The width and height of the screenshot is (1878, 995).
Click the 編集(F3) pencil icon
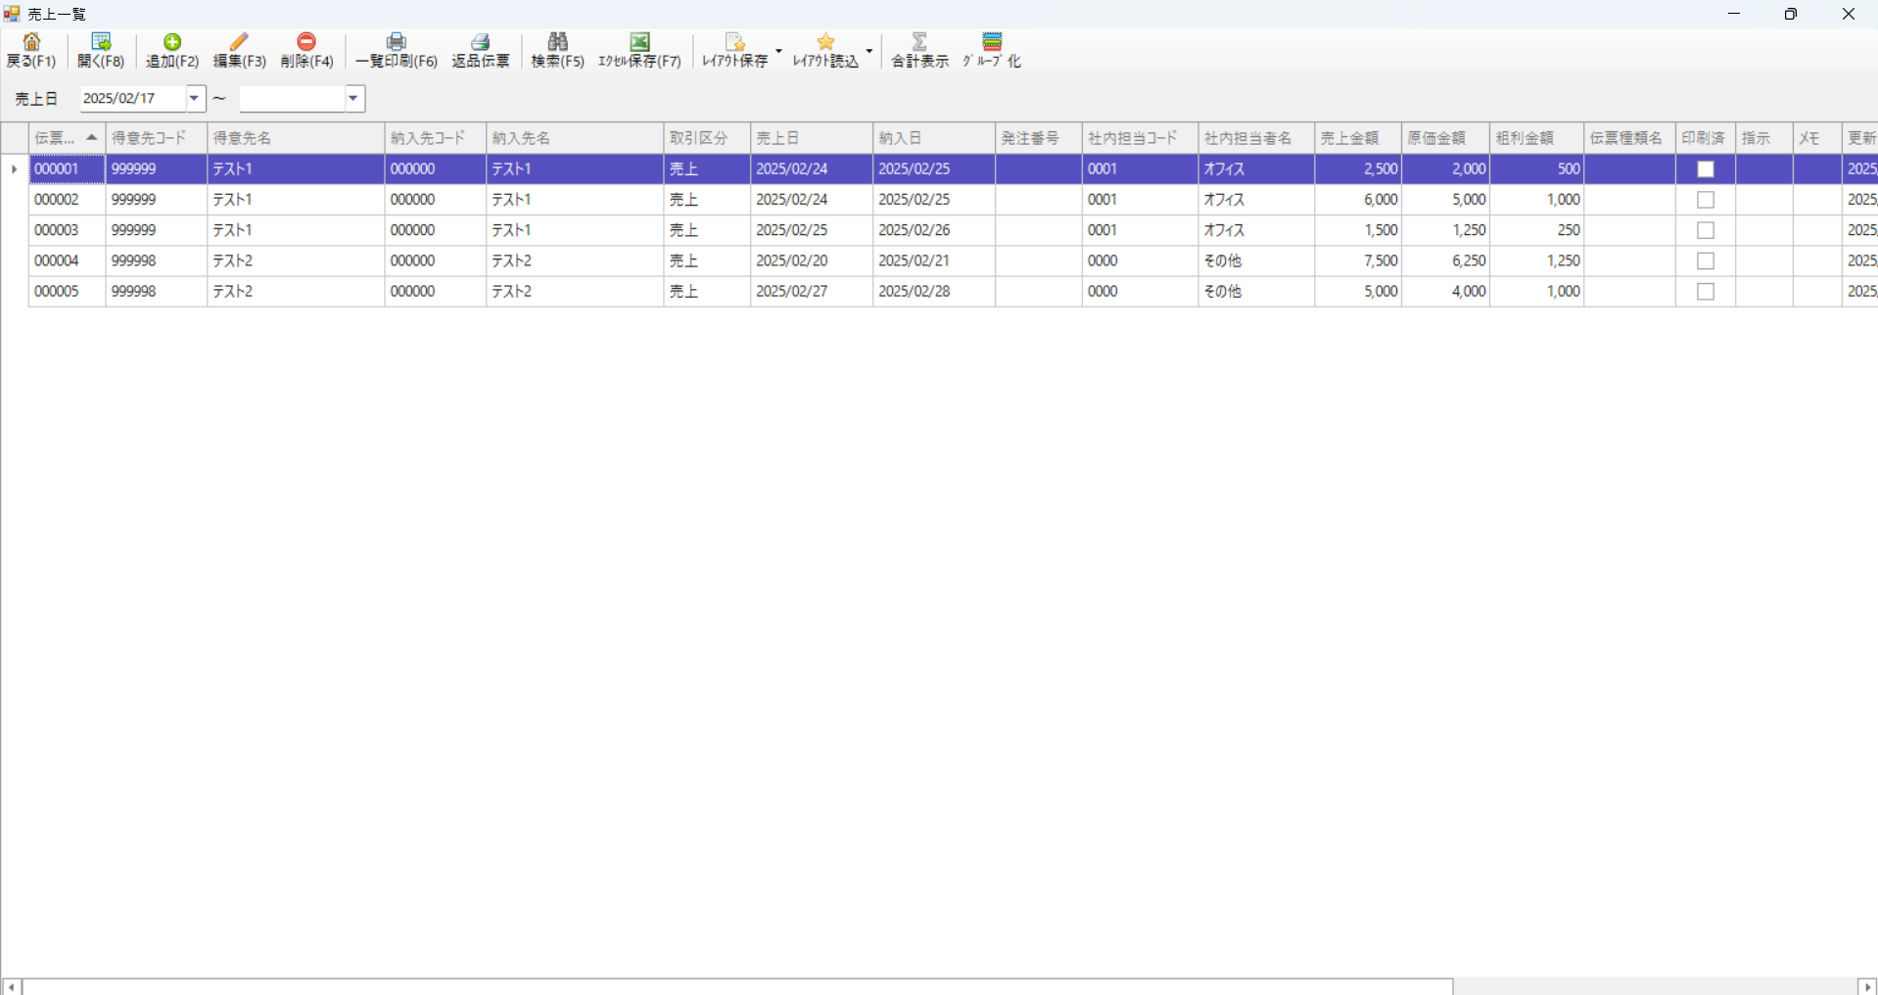(239, 42)
